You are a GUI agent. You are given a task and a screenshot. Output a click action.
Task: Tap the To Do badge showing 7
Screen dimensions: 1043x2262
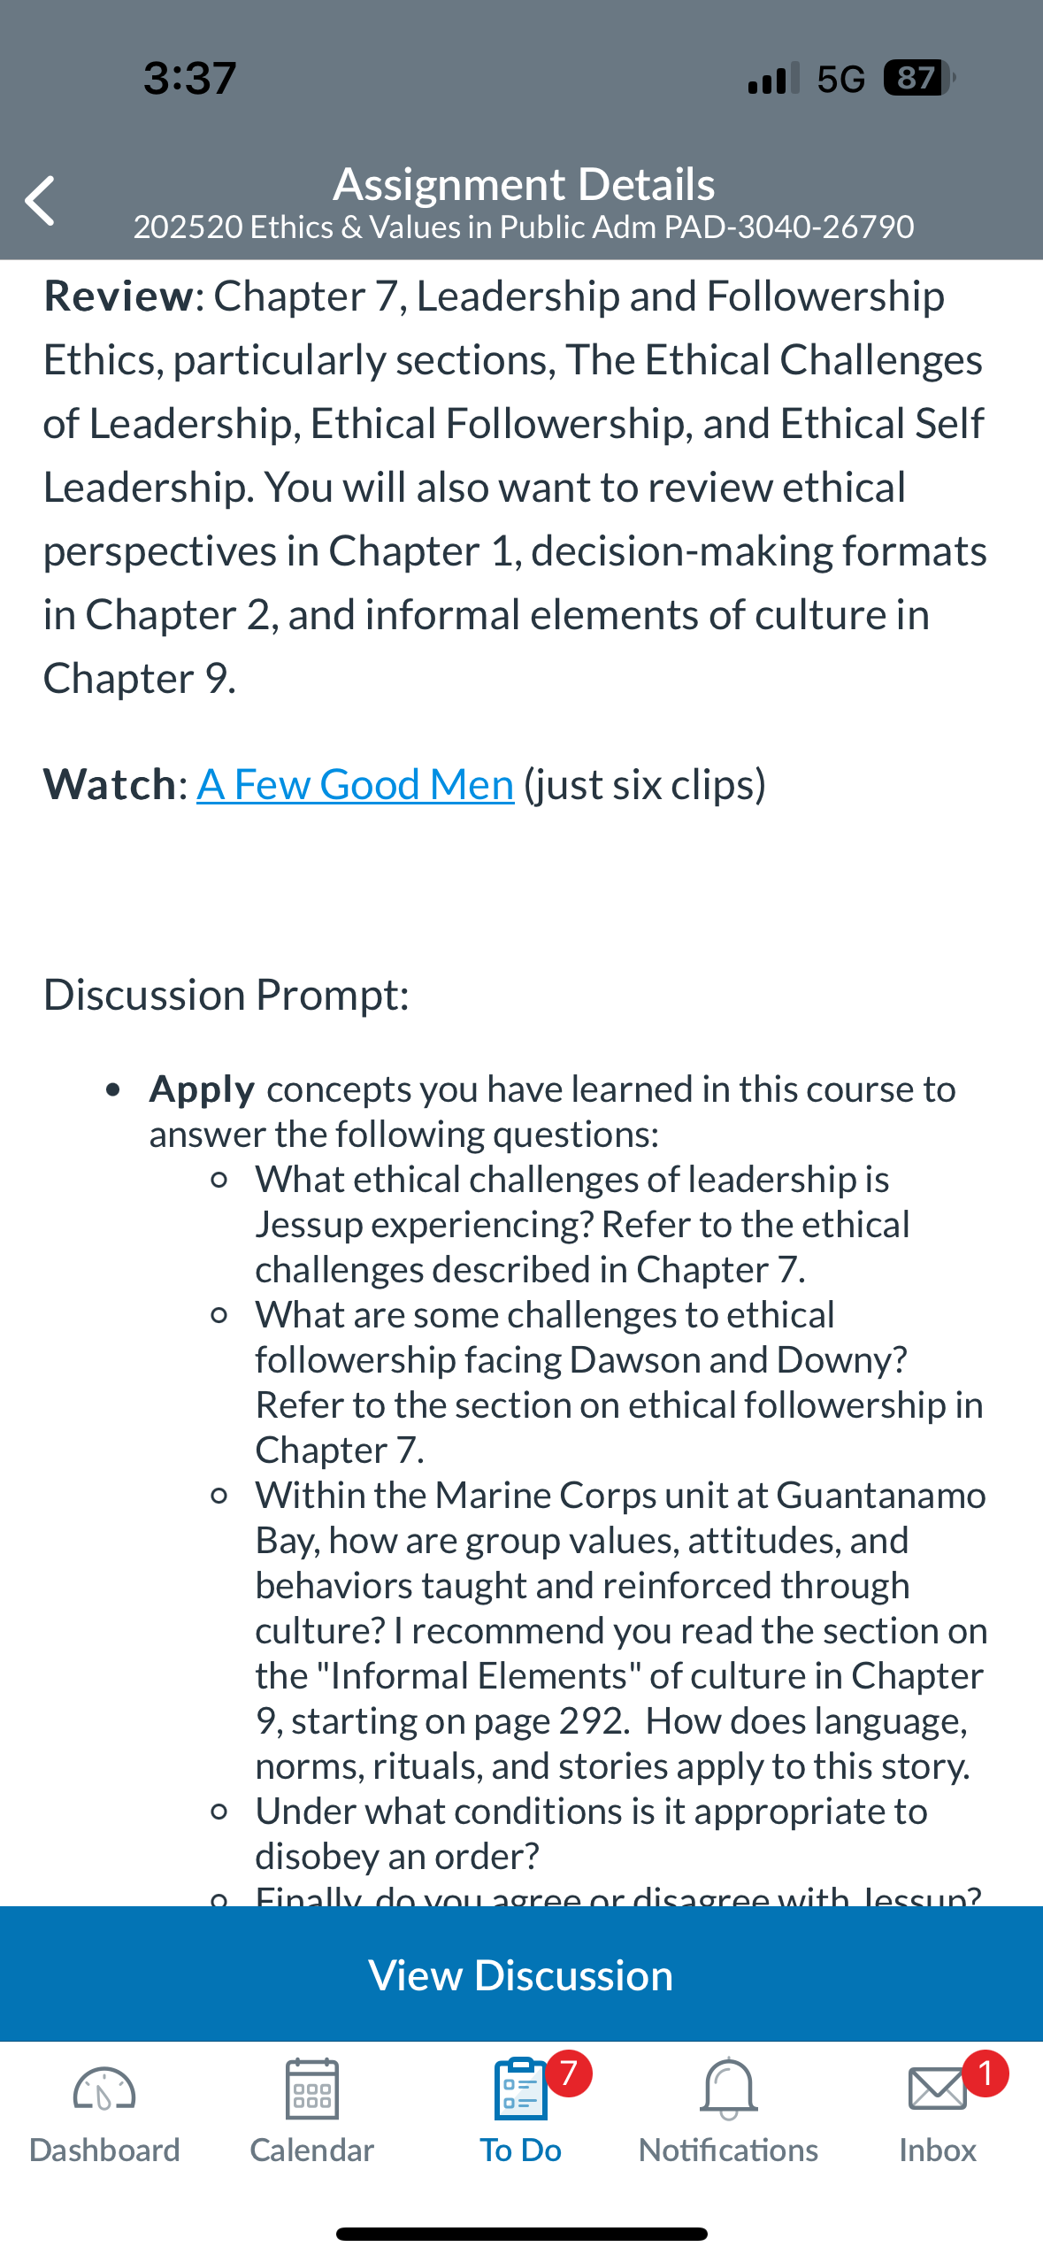point(569,2073)
